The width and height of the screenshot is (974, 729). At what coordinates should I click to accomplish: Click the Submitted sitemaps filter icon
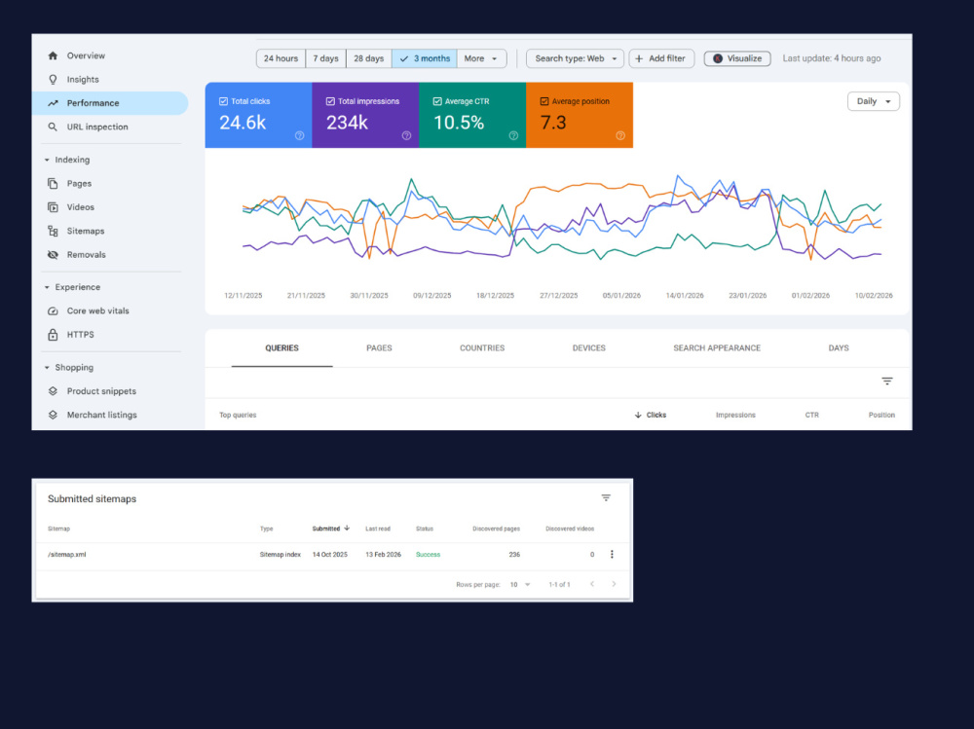tap(606, 498)
